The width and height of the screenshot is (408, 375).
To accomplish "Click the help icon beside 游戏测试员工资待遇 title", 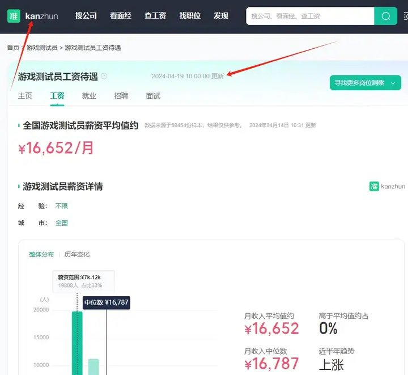I will point(104,76).
